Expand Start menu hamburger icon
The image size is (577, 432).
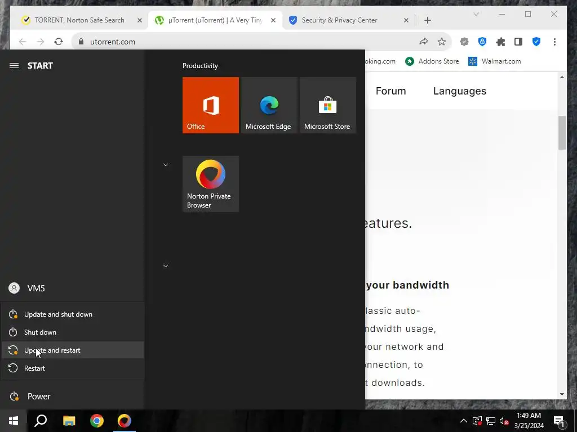point(14,65)
